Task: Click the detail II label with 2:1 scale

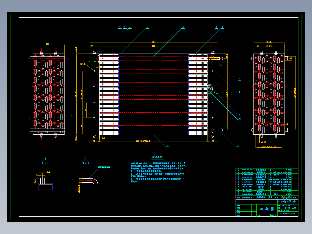Action: point(86,161)
